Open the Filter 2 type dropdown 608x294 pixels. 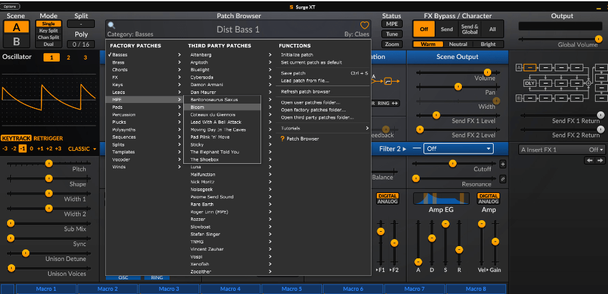(458, 148)
